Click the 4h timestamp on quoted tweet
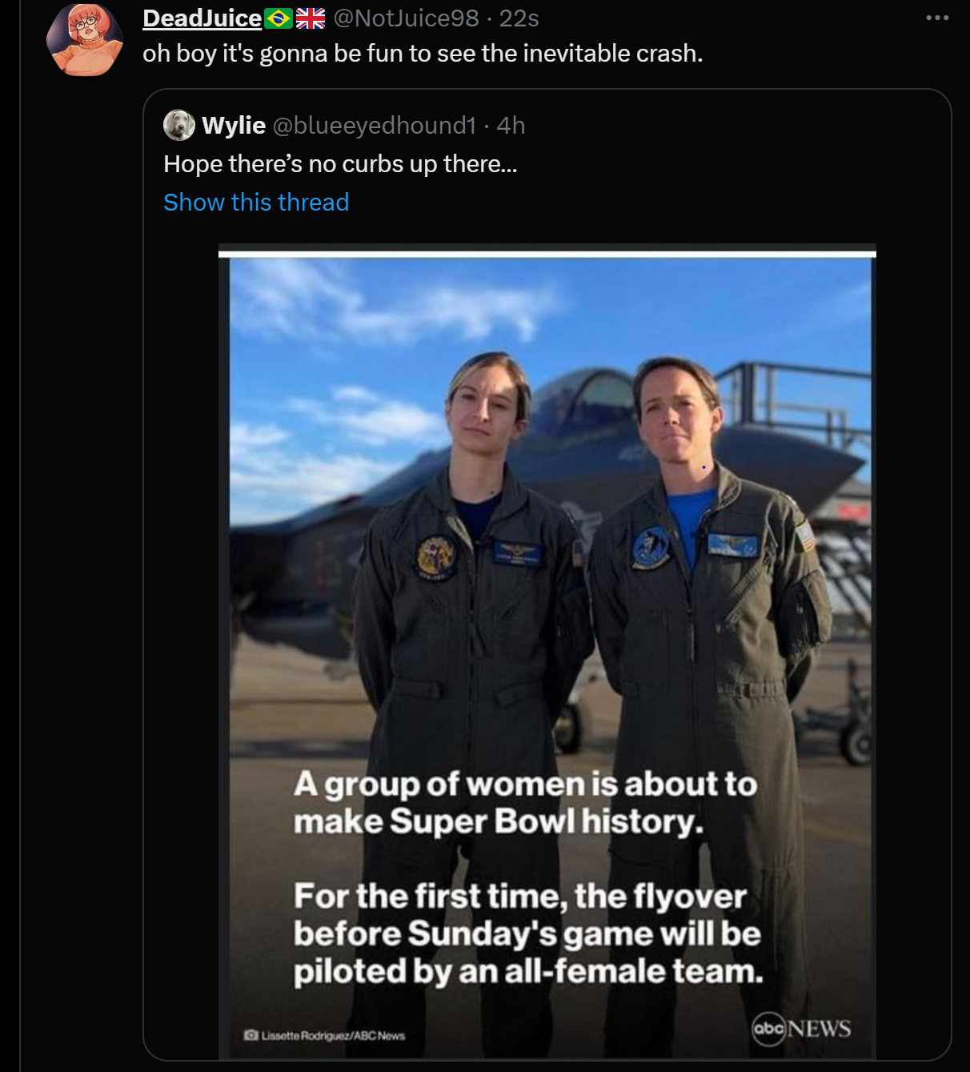The height and width of the screenshot is (1072, 970). tap(511, 126)
